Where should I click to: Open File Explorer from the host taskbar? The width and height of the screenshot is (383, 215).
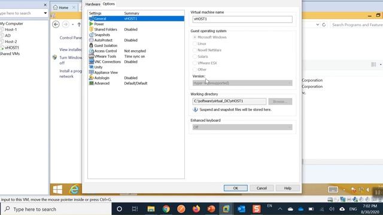[x=151, y=209]
